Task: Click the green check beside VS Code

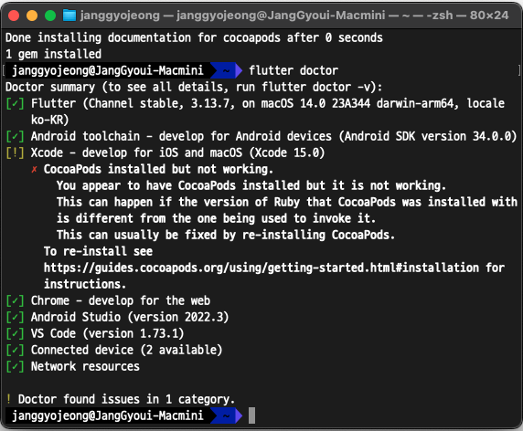Action: click(15, 333)
